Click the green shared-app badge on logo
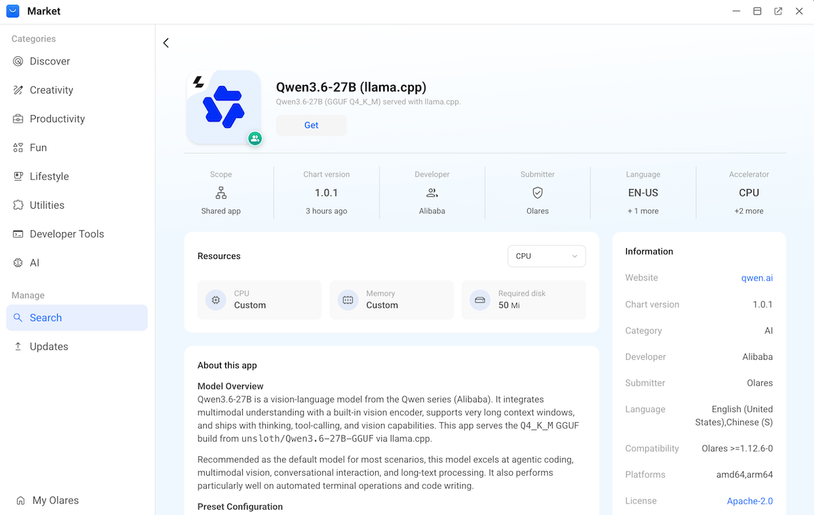This screenshot has height=515, width=814. pyautogui.click(x=255, y=138)
